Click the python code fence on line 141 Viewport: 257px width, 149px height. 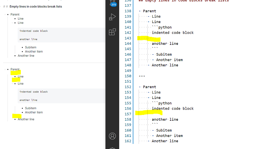point(166,27)
